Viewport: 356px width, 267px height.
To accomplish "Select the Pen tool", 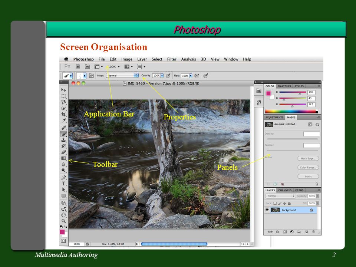I will click(63, 177).
